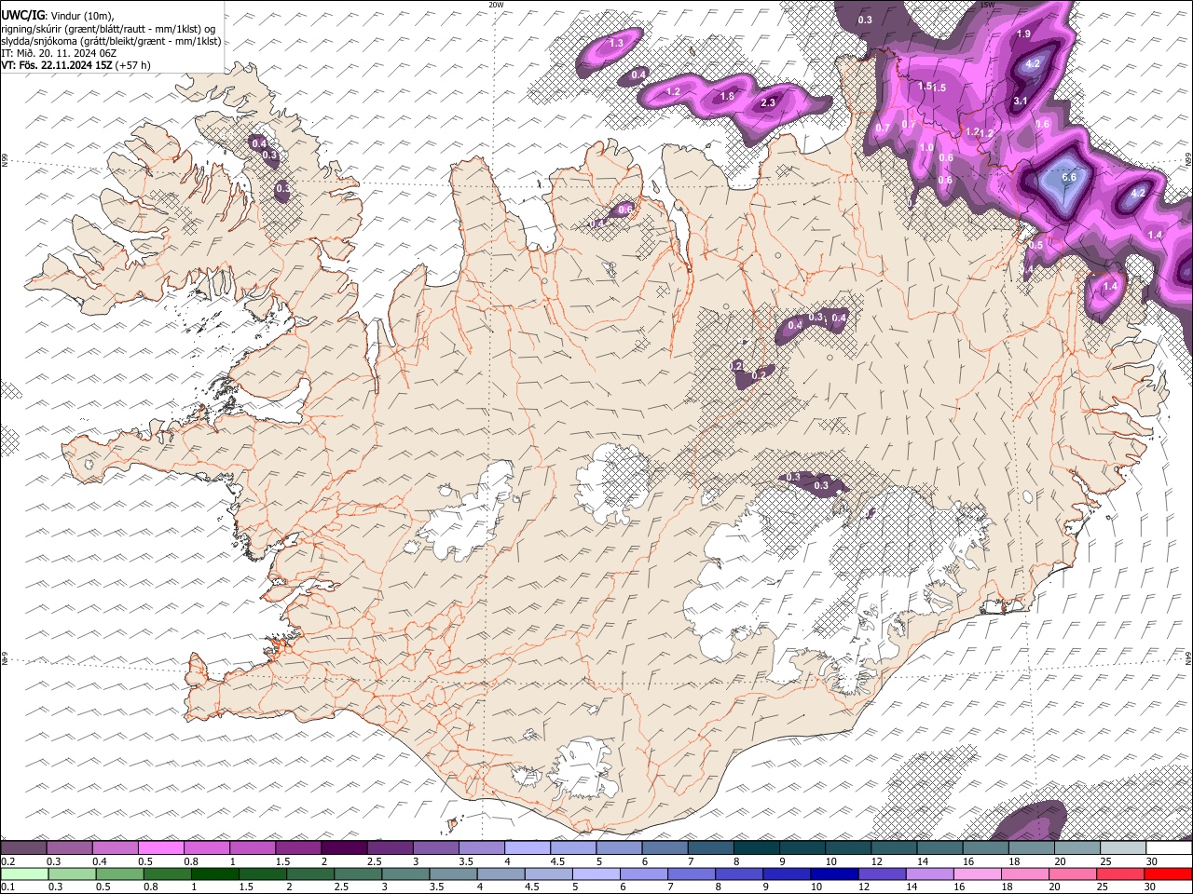Click the 'slydda/snjókoma' legend description line
Image resolution: width=1193 pixels, height=894 pixels.
(111, 41)
